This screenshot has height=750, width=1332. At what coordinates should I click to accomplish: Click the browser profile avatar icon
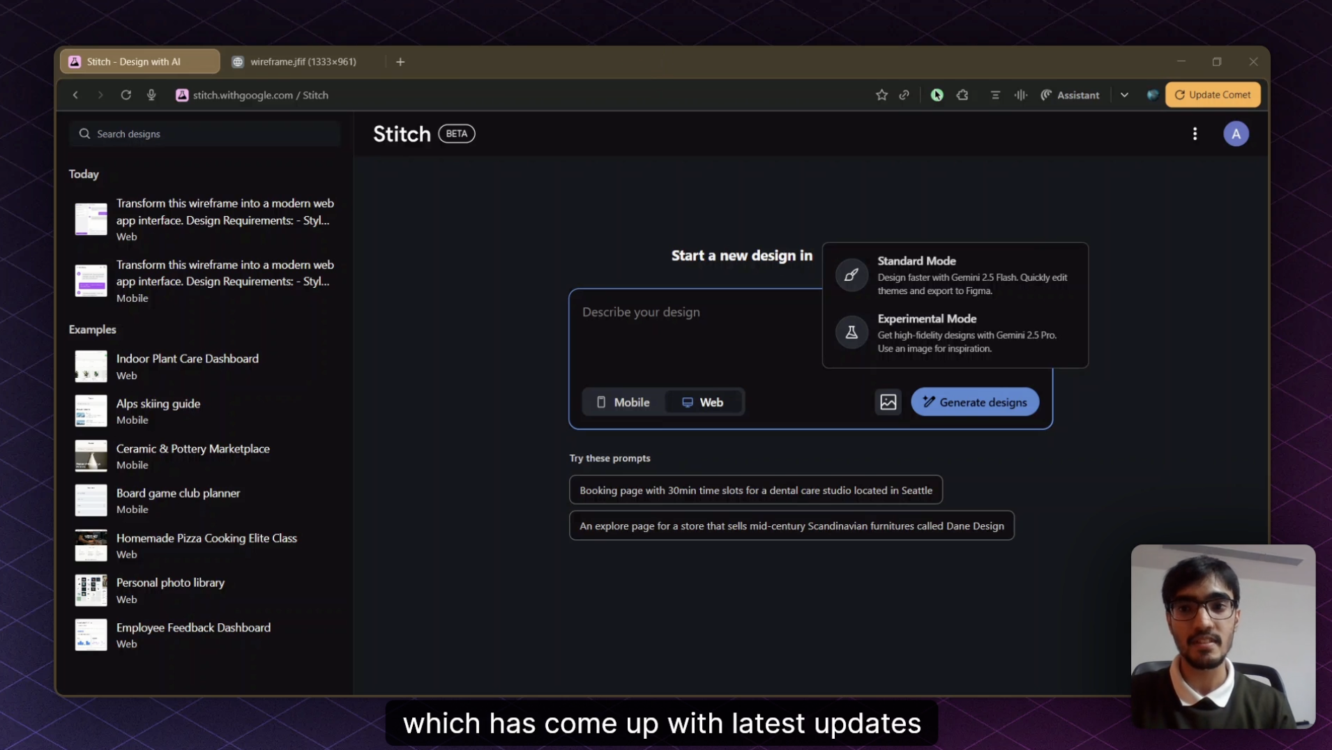click(1152, 95)
